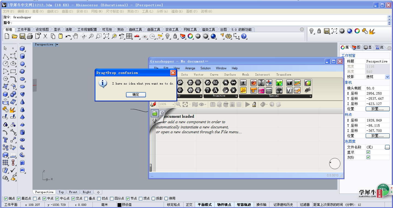Click the 放置... button beside 镜头焦距 position
Image resolution: width=393 pixels, height=208 pixels.
click(x=378, y=109)
